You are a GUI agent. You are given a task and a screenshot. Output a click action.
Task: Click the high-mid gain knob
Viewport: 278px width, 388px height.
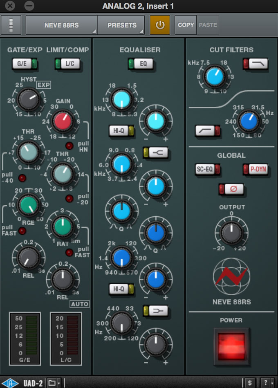click(156, 186)
